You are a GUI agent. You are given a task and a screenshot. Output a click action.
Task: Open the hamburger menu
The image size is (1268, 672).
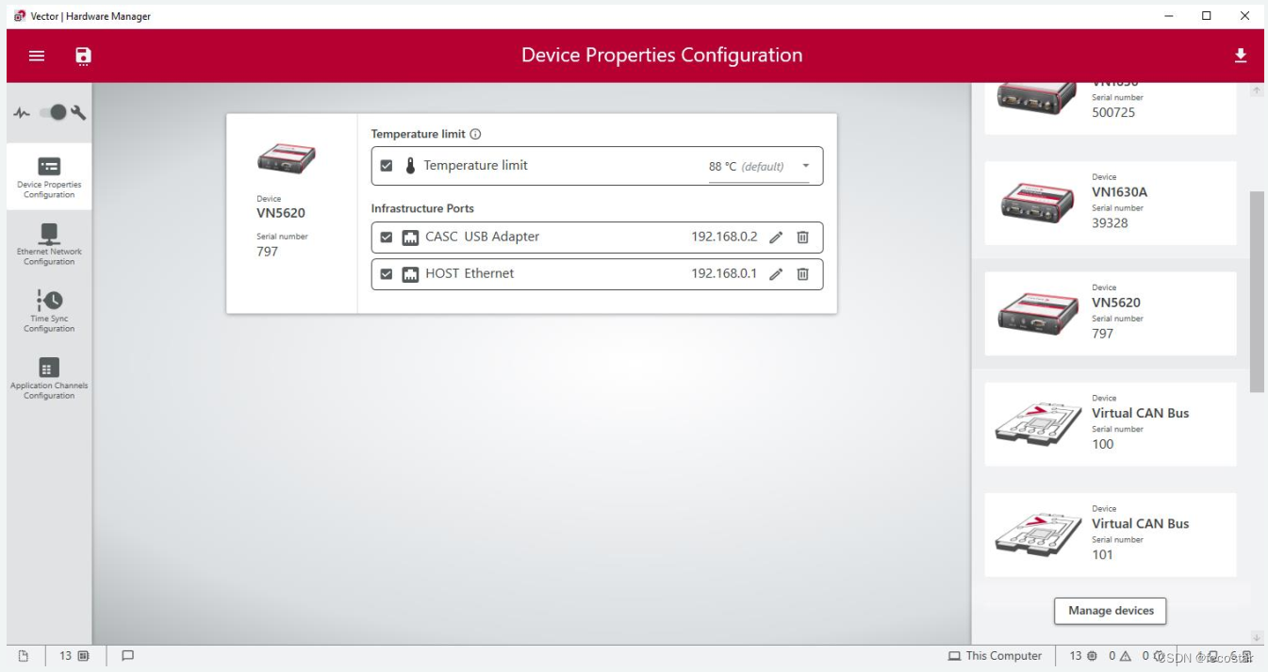click(x=36, y=56)
